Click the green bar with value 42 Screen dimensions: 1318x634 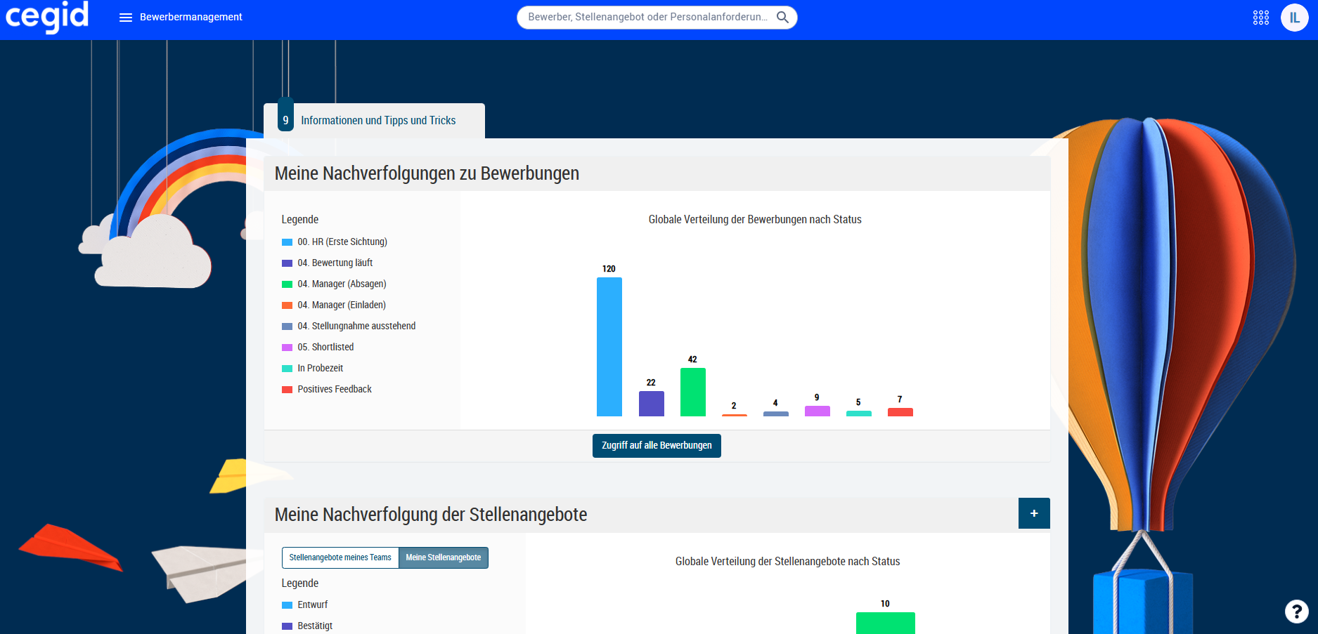(x=693, y=392)
